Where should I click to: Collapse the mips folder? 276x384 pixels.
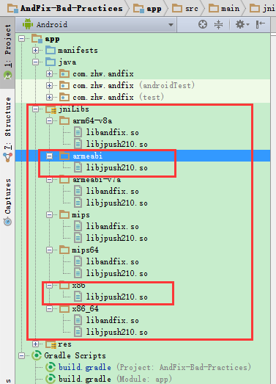(x=49, y=215)
